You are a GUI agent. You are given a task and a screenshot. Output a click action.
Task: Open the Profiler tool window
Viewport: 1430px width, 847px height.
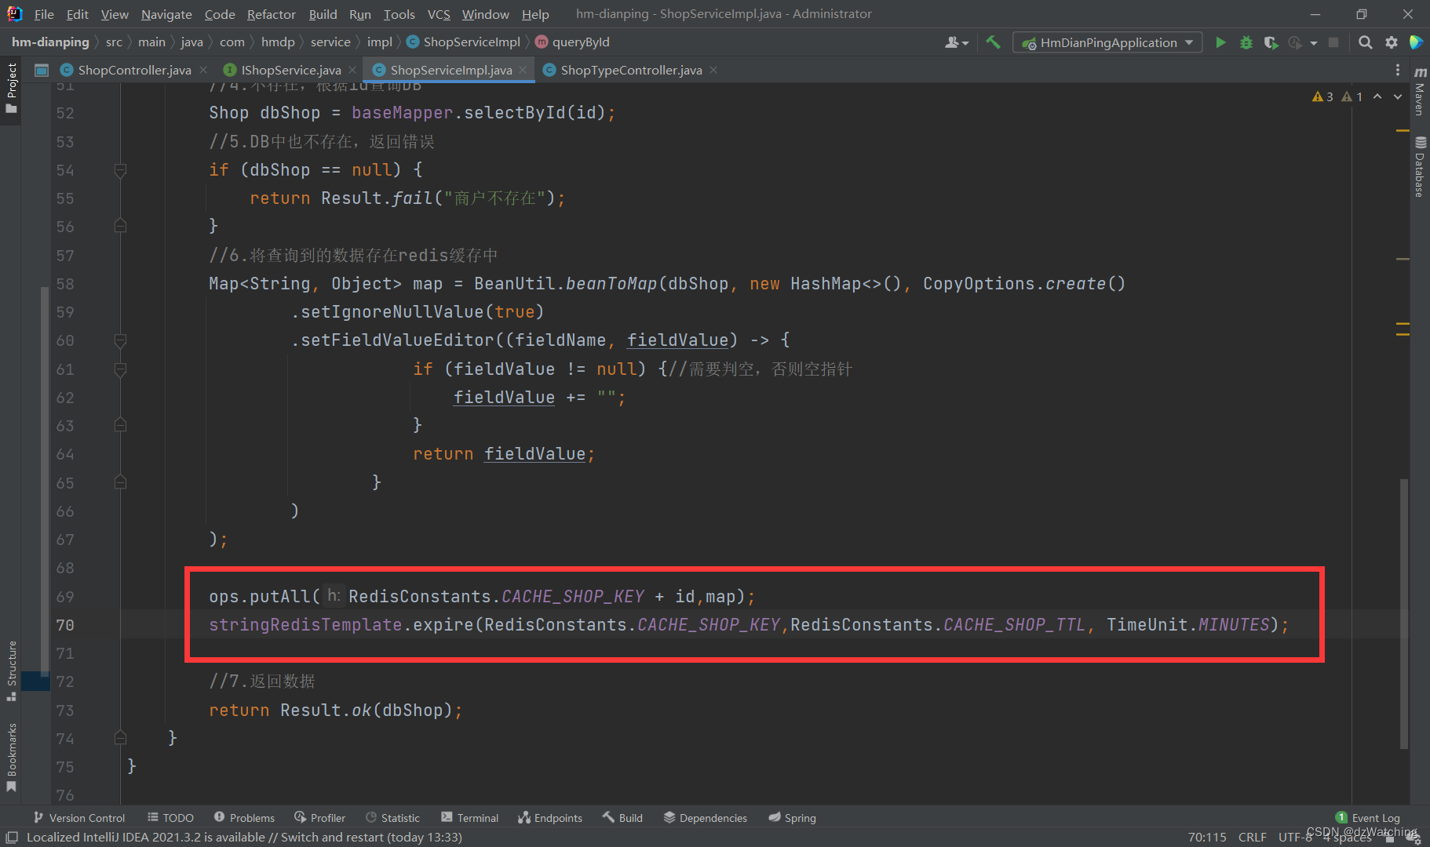tap(319, 817)
